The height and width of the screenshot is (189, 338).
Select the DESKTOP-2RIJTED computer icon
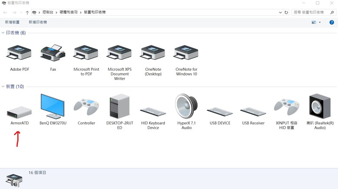click(x=120, y=106)
